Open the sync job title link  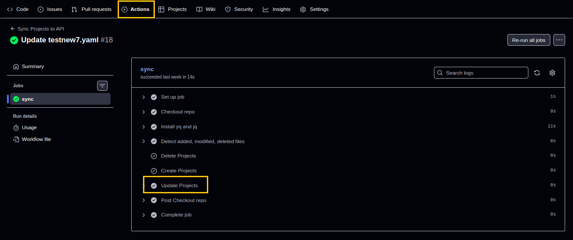click(x=147, y=69)
